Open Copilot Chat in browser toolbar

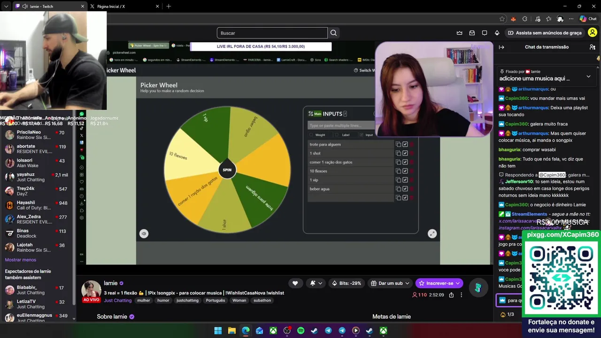click(588, 19)
